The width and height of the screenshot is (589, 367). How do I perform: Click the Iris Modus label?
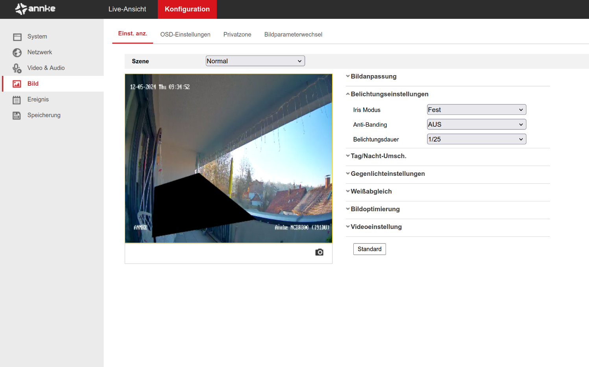367,110
